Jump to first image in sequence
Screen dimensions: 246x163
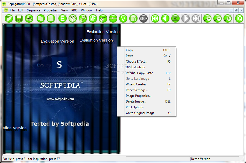coord(155,18)
